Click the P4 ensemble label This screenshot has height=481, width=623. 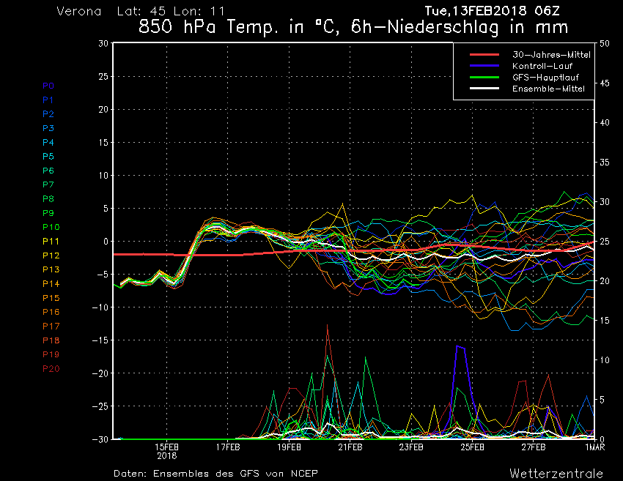pyautogui.click(x=48, y=142)
